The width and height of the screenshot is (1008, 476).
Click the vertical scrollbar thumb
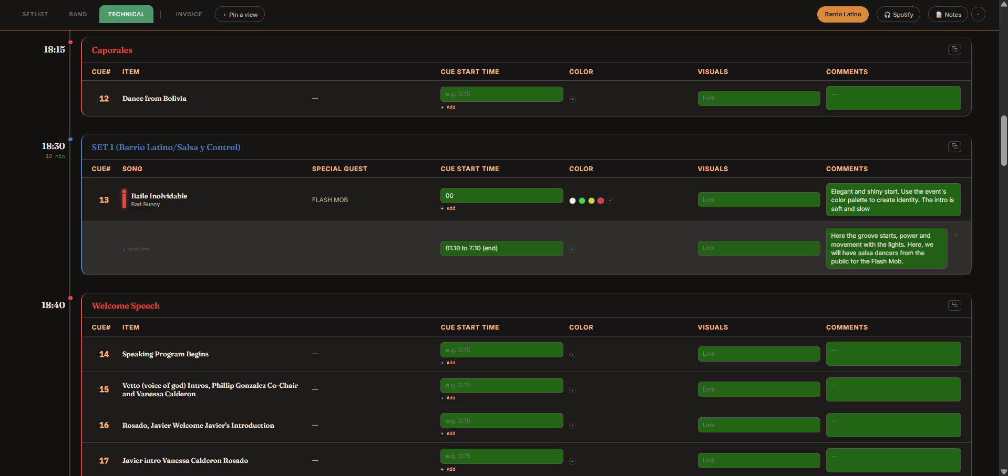click(1004, 141)
